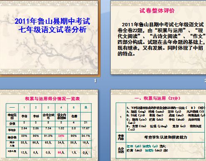The image size is (206, 161).
Task: Click the 字音 column cell in the table
Action: click(x=24, y=116)
